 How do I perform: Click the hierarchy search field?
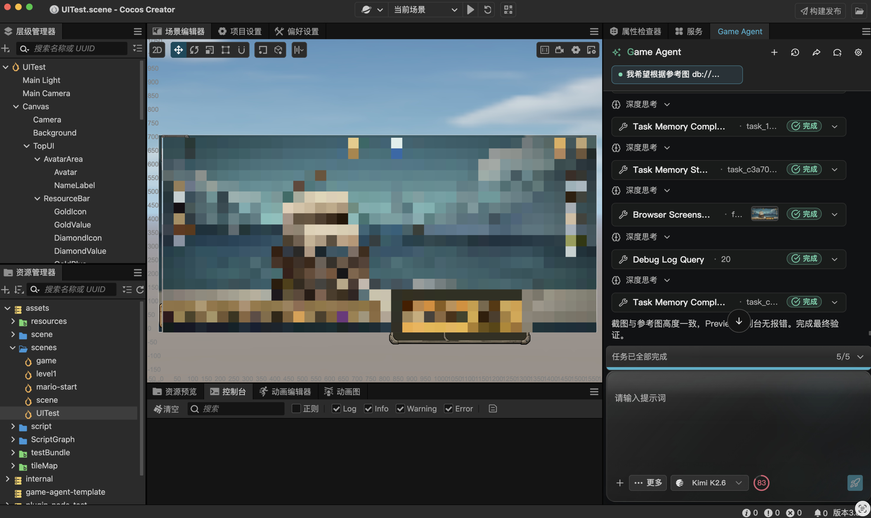pos(72,48)
